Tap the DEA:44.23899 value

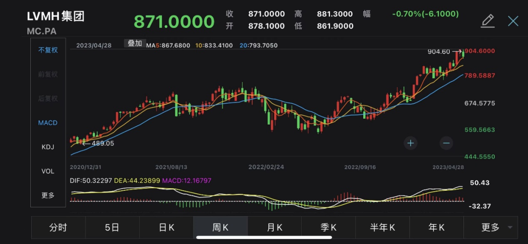(x=138, y=180)
